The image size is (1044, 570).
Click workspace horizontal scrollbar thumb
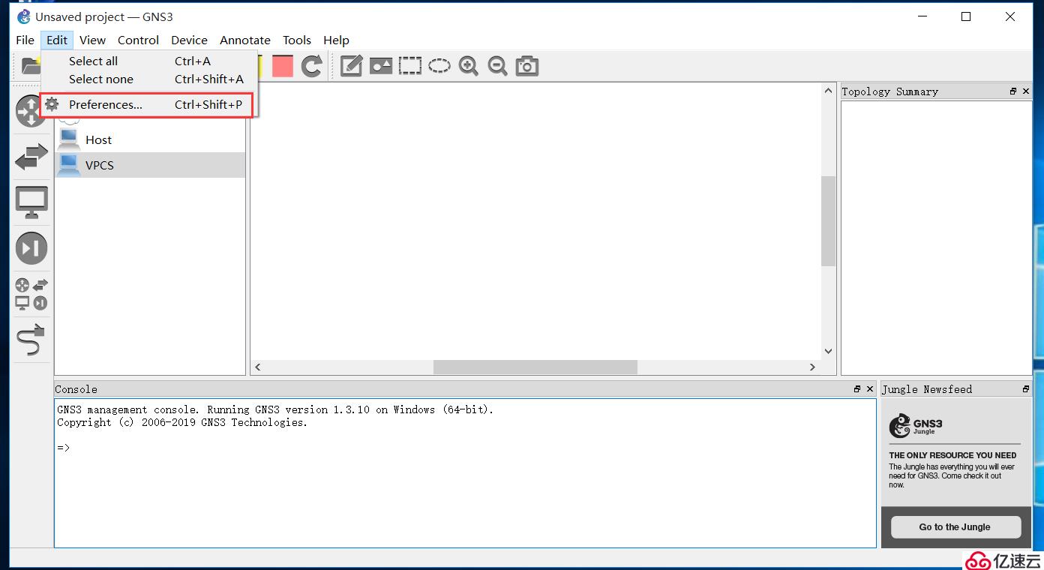click(x=535, y=367)
